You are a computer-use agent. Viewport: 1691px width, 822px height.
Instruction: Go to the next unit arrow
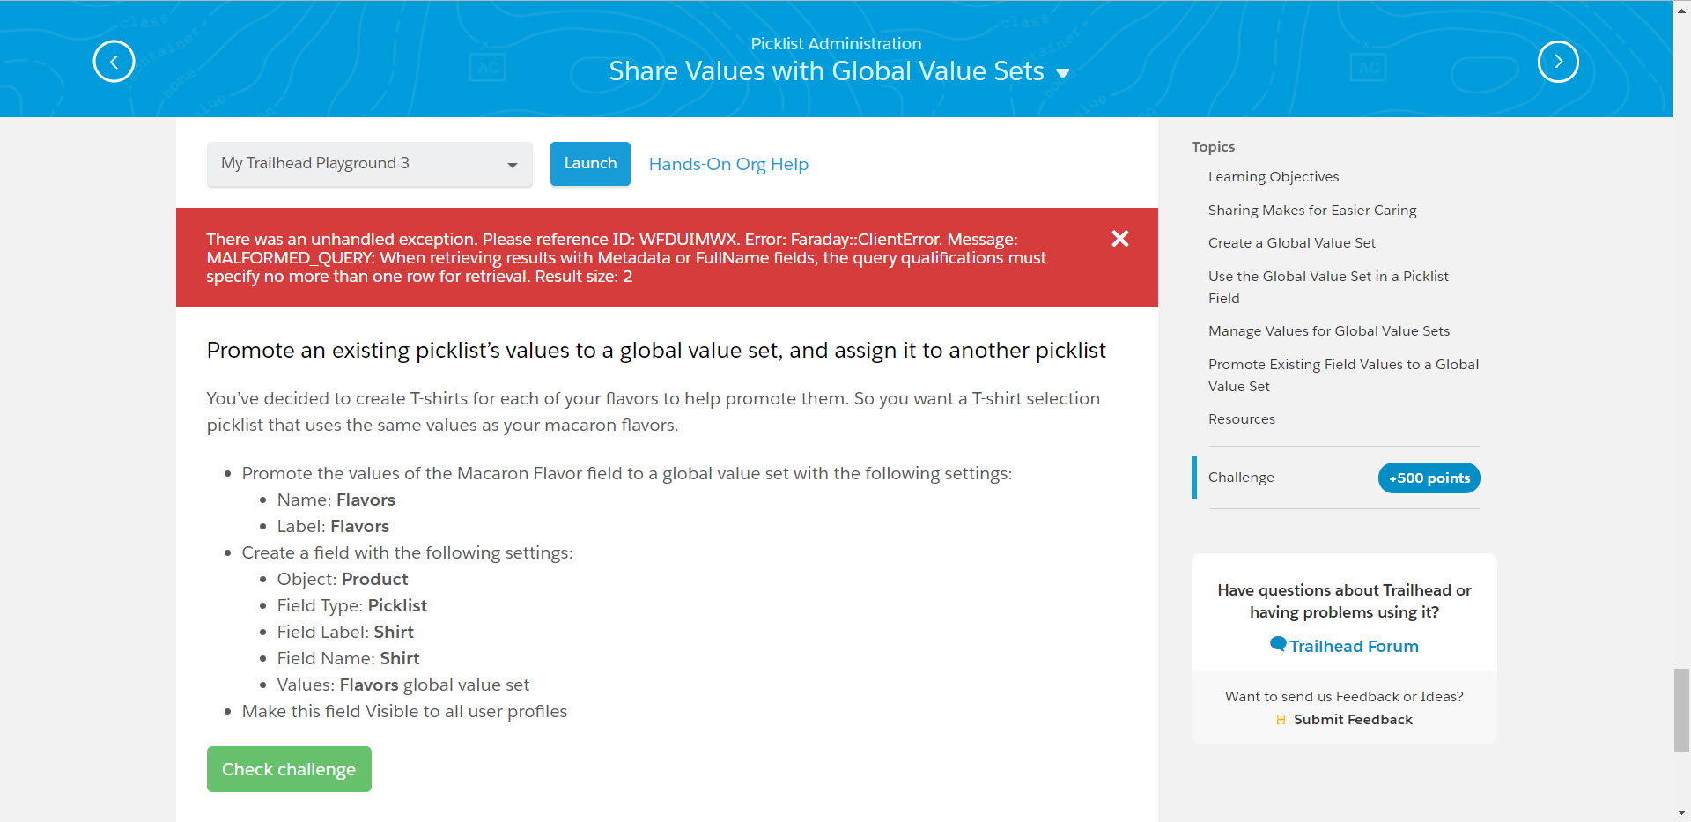[1557, 62]
